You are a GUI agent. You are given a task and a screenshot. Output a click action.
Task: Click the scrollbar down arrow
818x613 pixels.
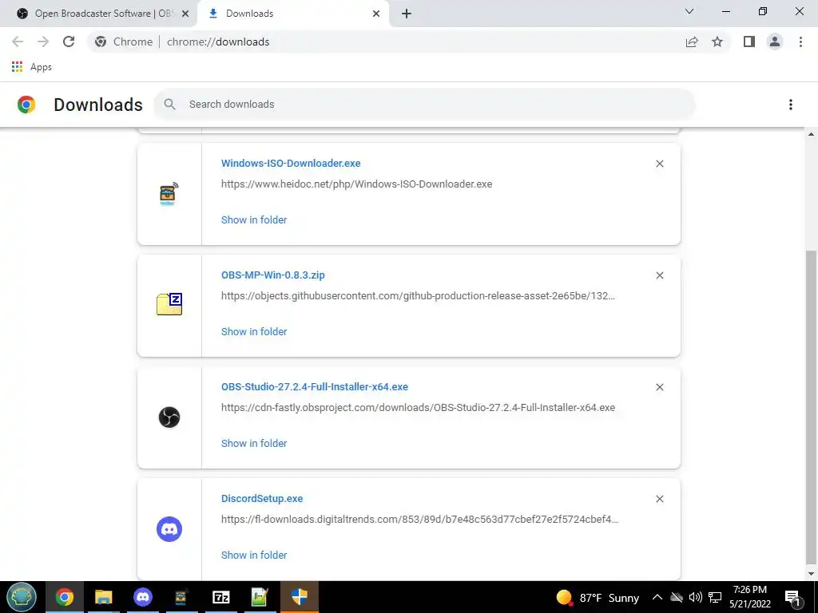coord(812,574)
